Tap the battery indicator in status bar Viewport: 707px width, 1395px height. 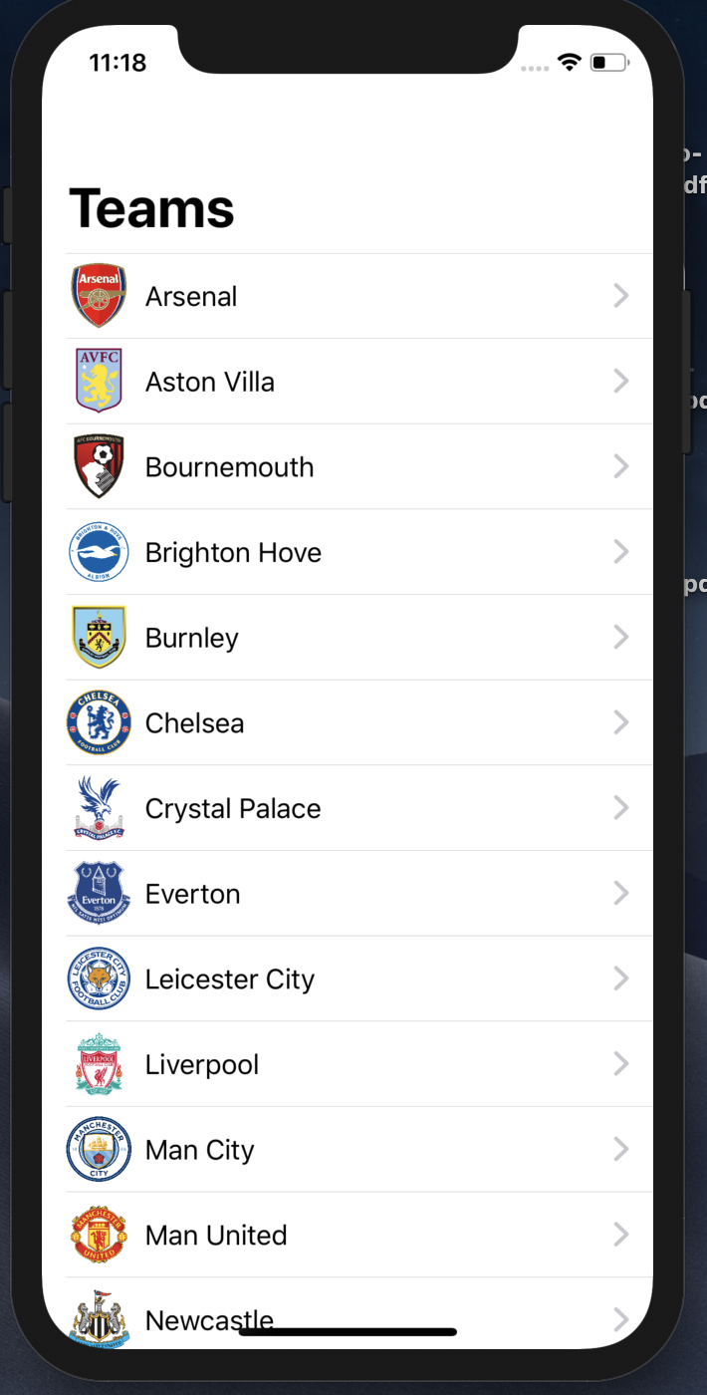(x=608, y=63)
